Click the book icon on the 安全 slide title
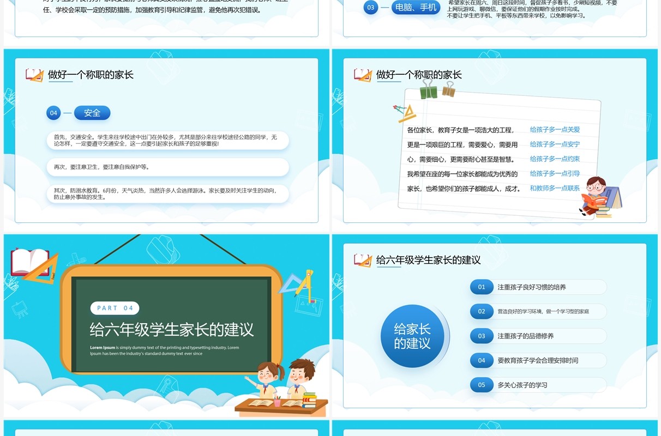The image size is (661, 436). [34, 75]
